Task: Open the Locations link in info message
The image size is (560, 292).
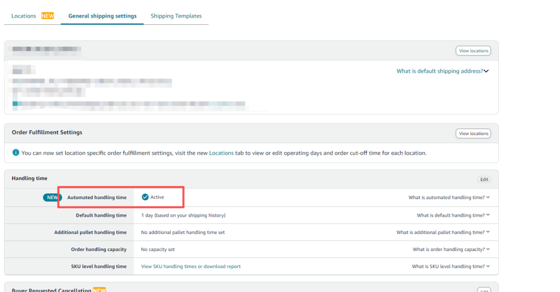Action: point(221,153)
